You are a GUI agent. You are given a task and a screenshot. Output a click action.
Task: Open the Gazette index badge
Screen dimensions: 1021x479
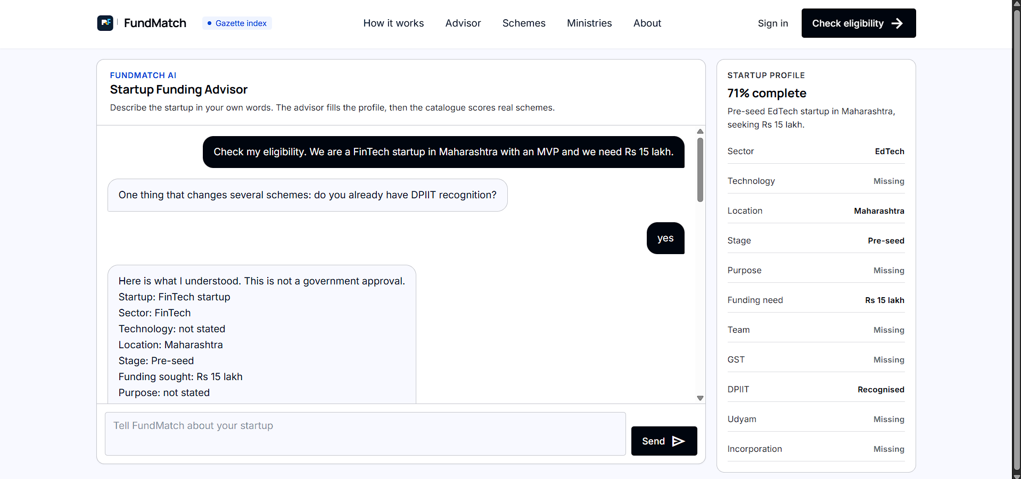click(237, 23)
